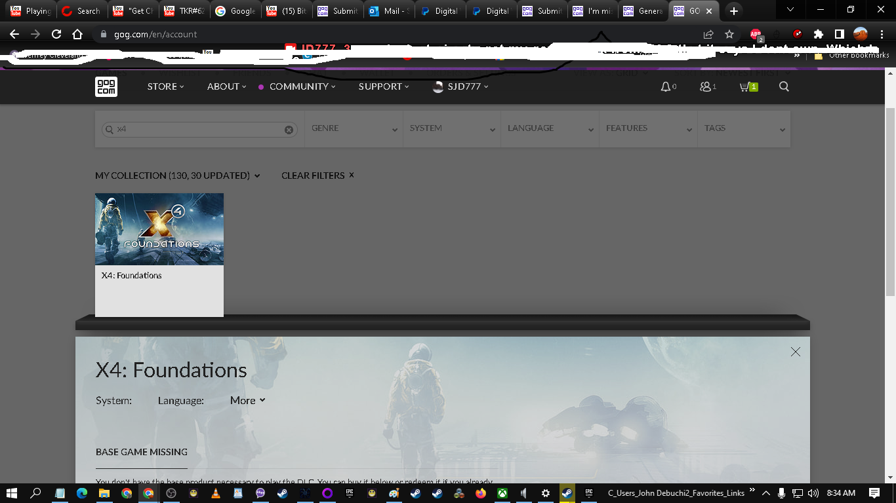Open Other bookmarks folder
Viewport: 896px width, 503px height.
click(x=851, y=55)
